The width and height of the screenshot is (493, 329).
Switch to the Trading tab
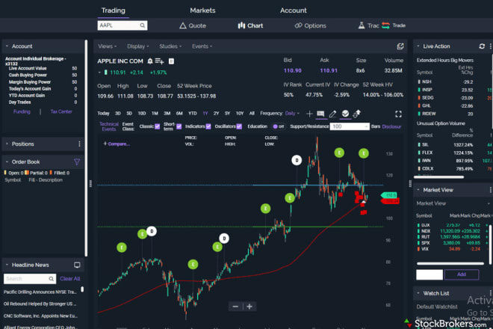pos(114,10)
